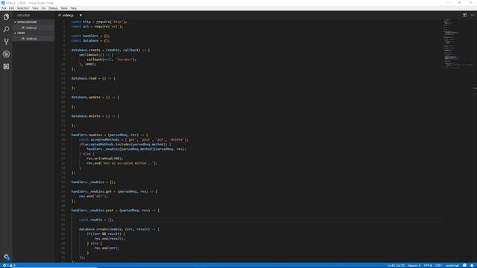Open the Edit menu
Image resolution: width=477 pixels, height=268 pixels.
click(x=11, y=8)
